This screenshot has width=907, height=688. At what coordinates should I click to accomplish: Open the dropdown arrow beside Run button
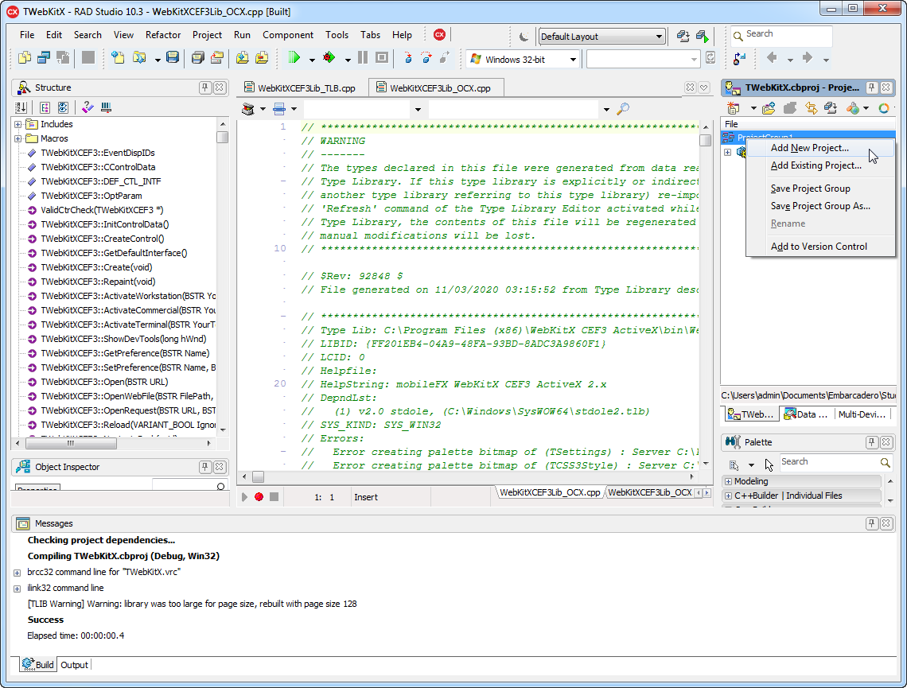(312, 60)
